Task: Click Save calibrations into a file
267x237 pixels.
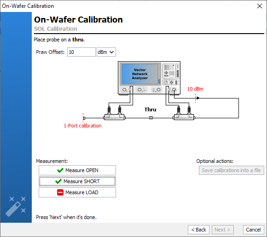Action: point(232,170)
